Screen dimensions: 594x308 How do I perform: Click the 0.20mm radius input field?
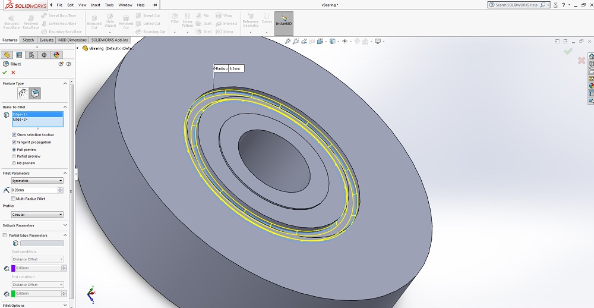coord(34,190)
